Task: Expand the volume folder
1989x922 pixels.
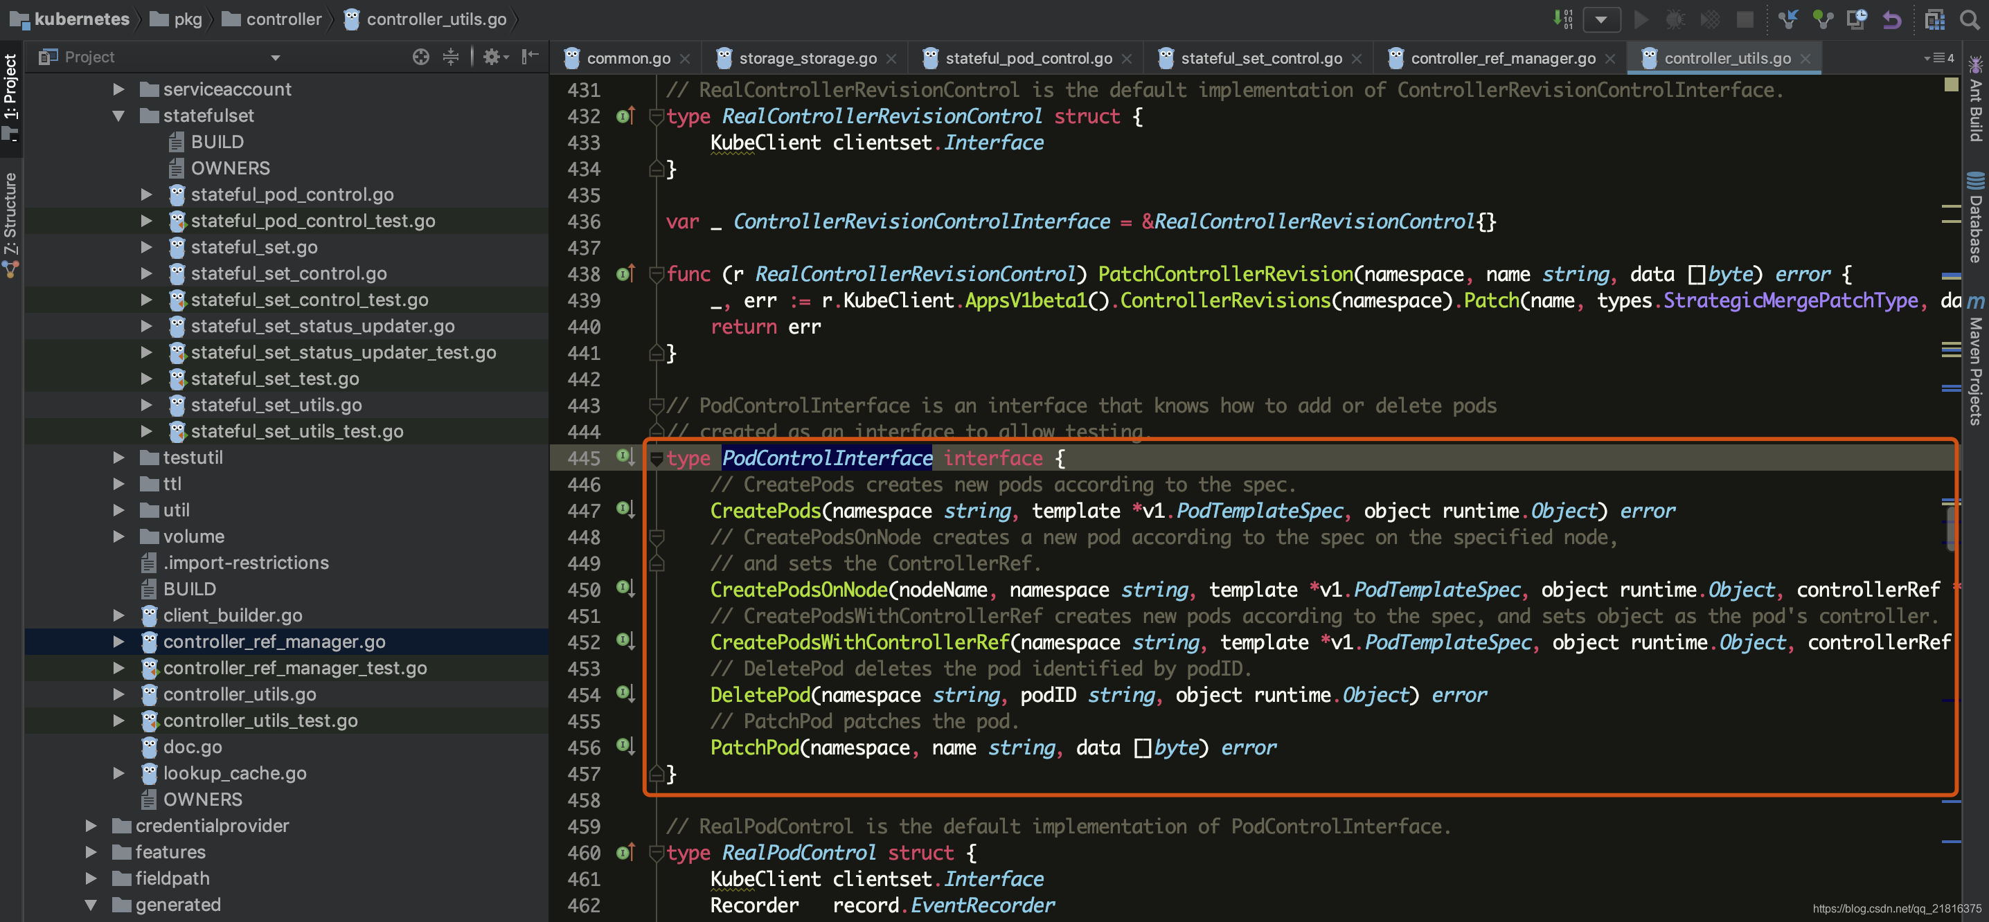Action: [119, 536]
